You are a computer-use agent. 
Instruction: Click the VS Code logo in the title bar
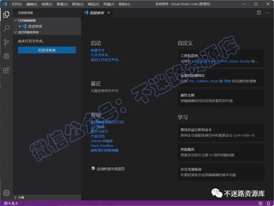pyautogui.click(x=5, y=4)
